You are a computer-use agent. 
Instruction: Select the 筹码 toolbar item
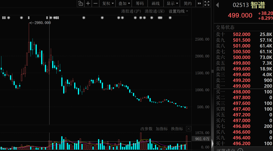[x=140, y=4]
